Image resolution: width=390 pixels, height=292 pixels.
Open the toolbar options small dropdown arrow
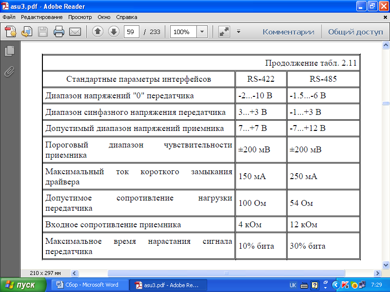238,32
